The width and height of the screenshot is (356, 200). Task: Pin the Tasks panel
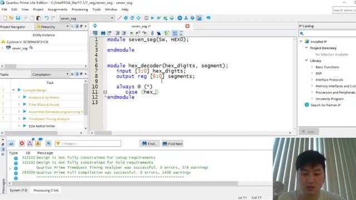coord(77,74)
